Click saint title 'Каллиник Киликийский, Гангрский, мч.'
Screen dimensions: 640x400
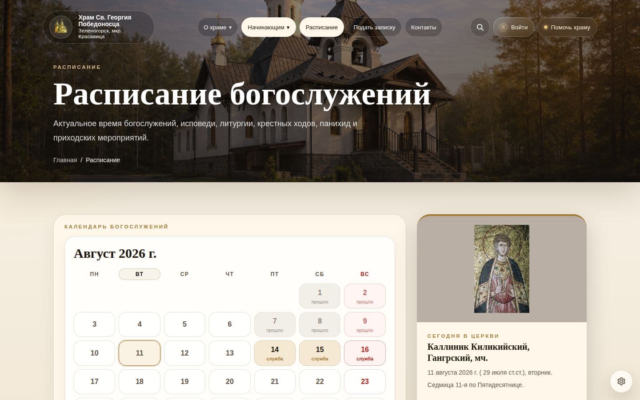pos(479,352)
